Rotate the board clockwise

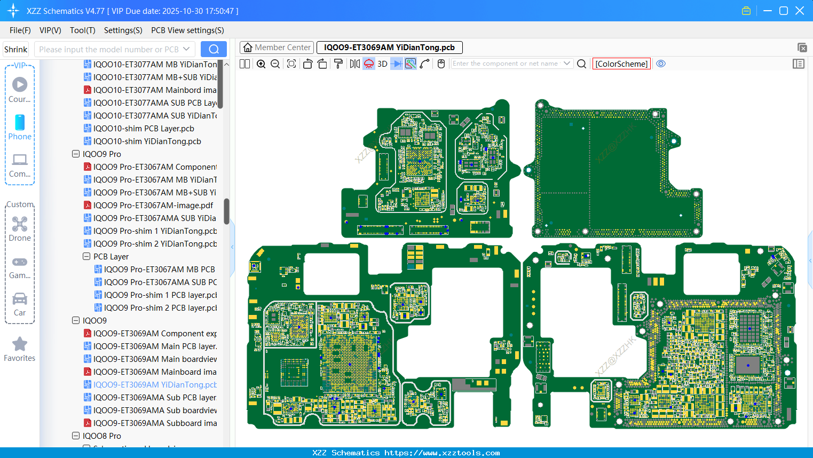(x=322, y=64)
